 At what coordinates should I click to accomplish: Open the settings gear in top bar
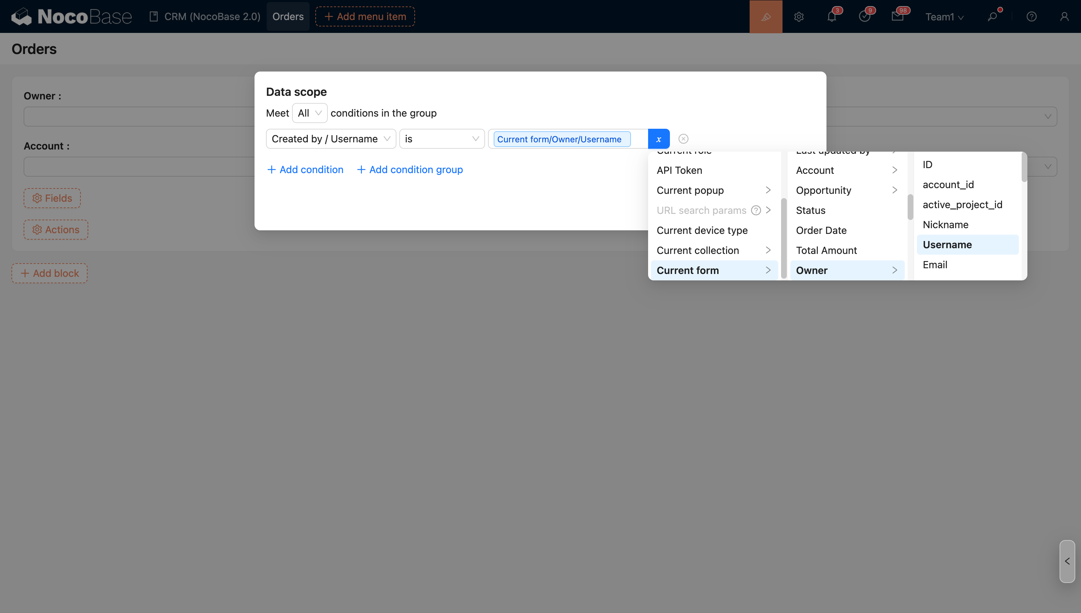pos(799,16)
